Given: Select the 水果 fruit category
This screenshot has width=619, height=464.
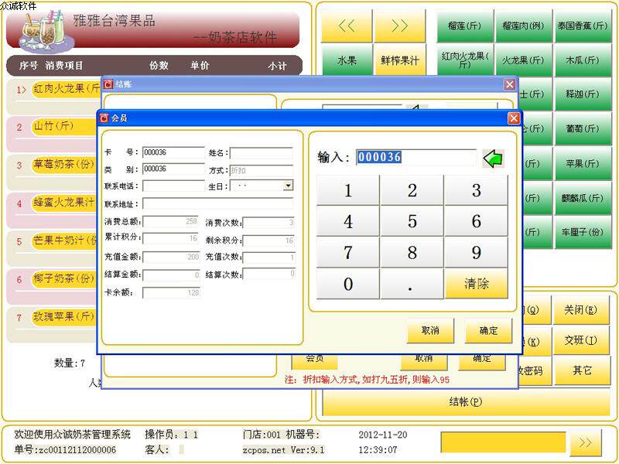Looking at the screenshot, I should 347,60.
